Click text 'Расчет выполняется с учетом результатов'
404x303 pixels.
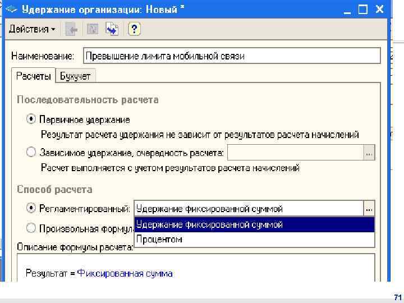tap(128, 168)
